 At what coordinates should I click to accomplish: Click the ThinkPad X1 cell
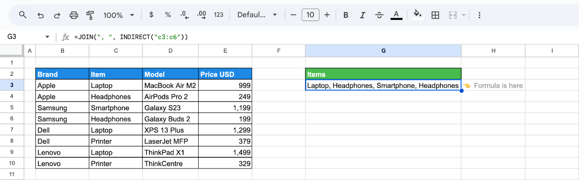(x=170, y=153)
